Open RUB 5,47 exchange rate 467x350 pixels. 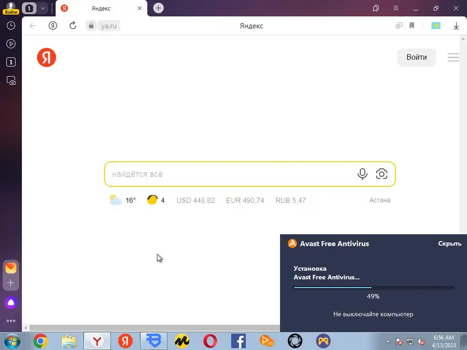(x=291, y=201)
